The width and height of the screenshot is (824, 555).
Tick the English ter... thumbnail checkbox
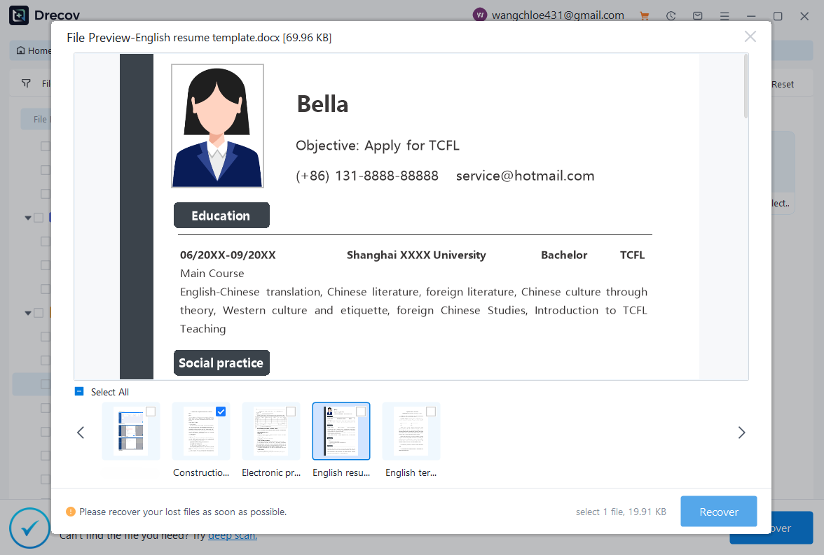click(x=431, y=412)
